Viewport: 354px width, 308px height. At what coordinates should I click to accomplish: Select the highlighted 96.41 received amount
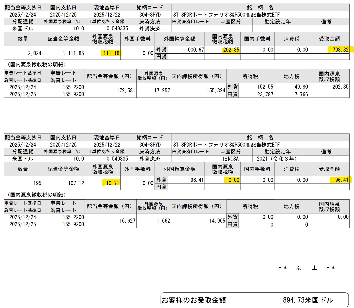pyautogui.click(x=341, y=180)
